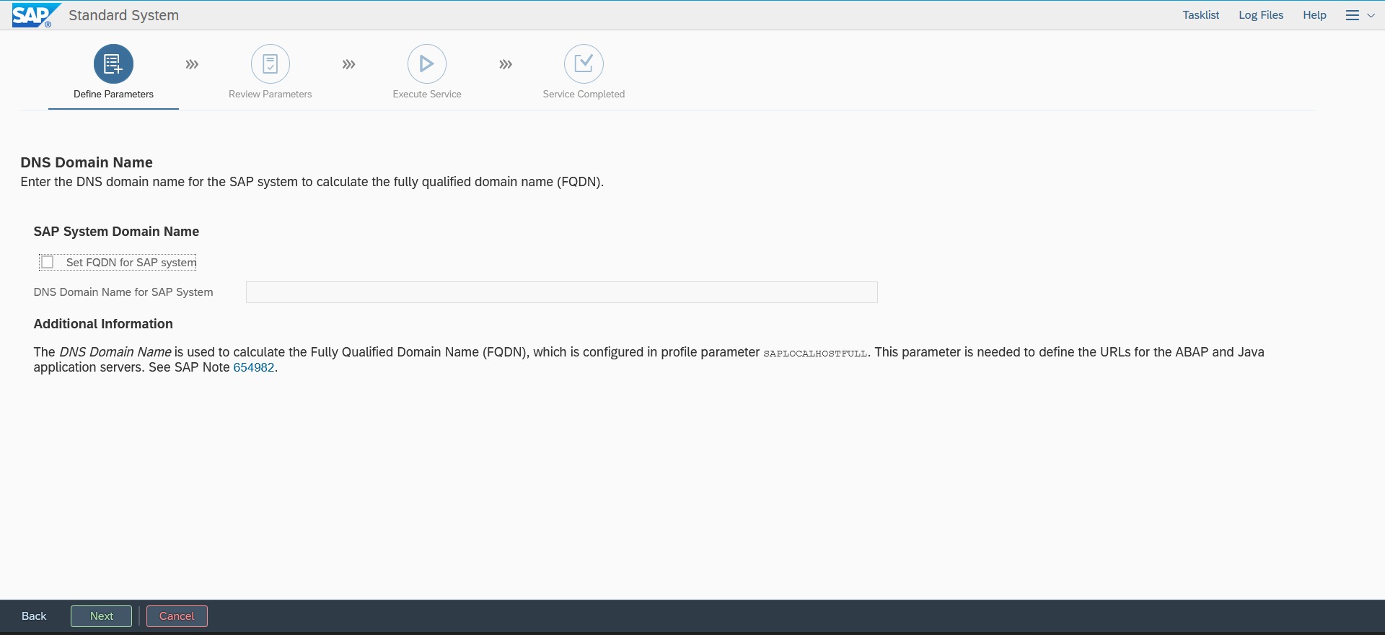This screenshot has height=635, width=1385.
Task: Click the SAP System Domain Name heading
Action: (x=116, y=232)
